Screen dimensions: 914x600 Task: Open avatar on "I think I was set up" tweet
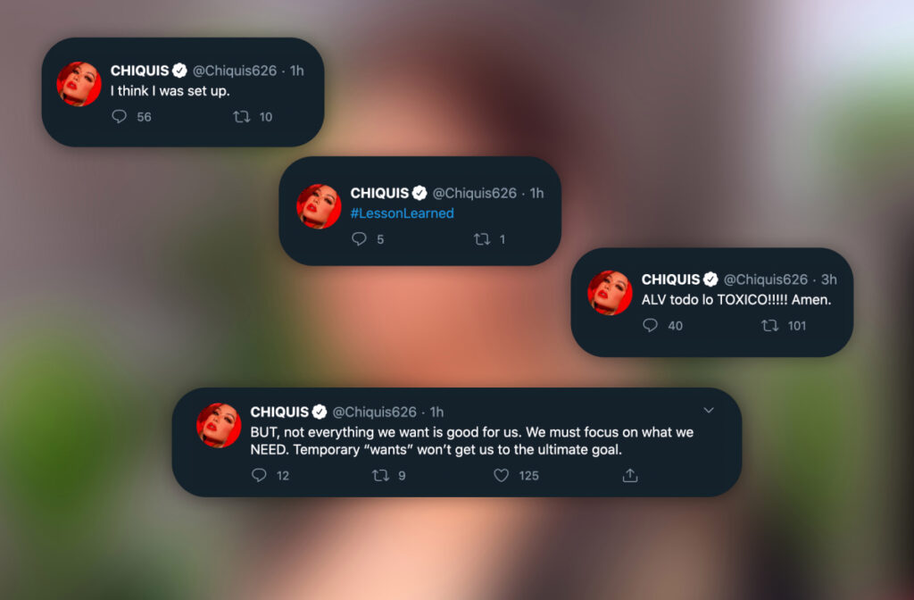(x=79, y=84)
